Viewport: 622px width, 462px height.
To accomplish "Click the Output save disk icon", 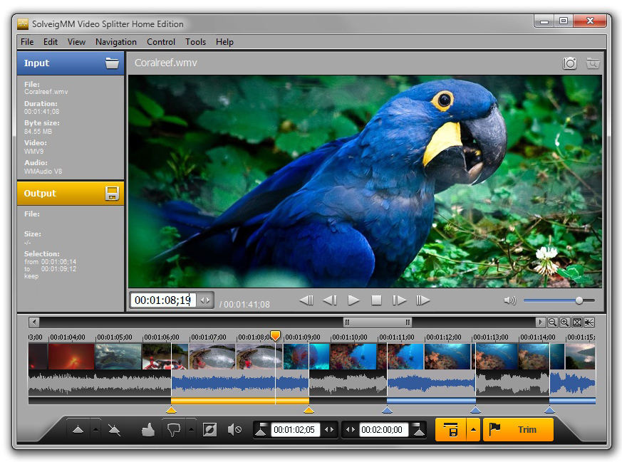I will coord(112,193).
